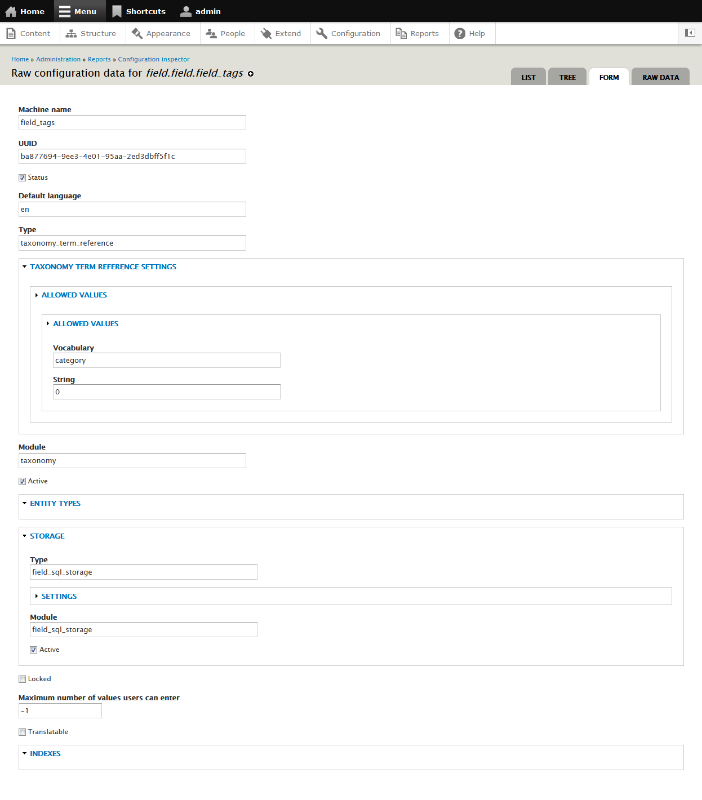This screenshot has height=800, width=702.
Task: Click the Appearance paintbrush icon
Action: coord(137,33)
